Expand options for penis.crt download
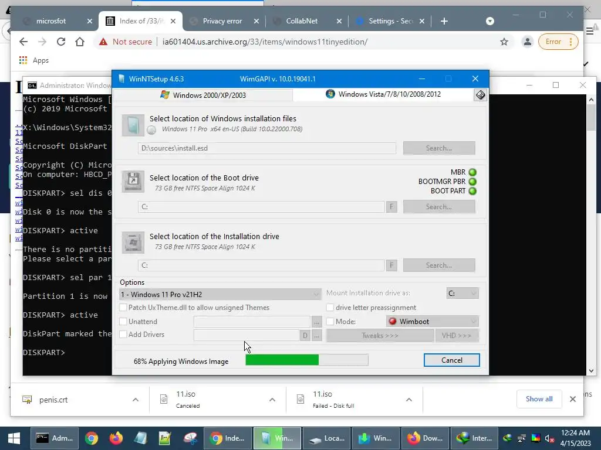 pos(136,400)
